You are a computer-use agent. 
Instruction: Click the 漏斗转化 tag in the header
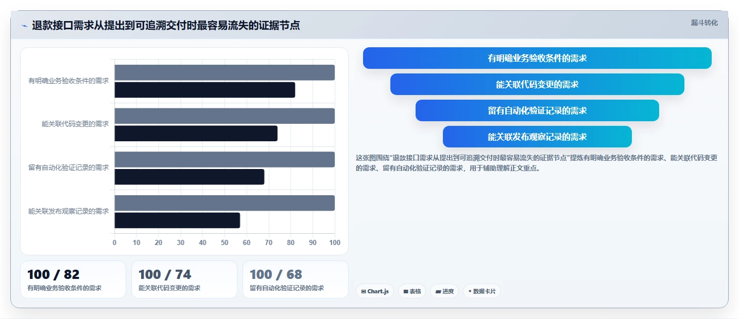click(x=704, y=23)
